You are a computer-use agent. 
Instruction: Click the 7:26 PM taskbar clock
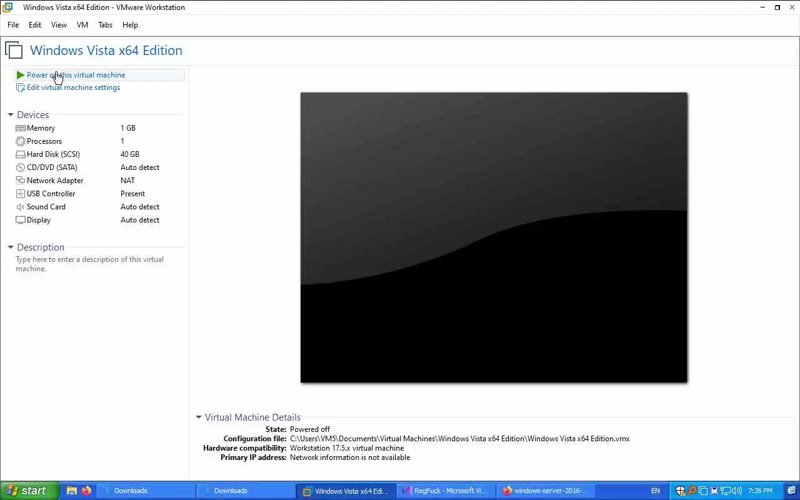pyautogui.click(x=760, y=491)
